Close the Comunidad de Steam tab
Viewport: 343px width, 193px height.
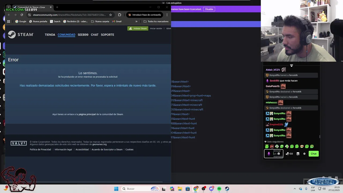pyautogui.click(x=51, y=7)
